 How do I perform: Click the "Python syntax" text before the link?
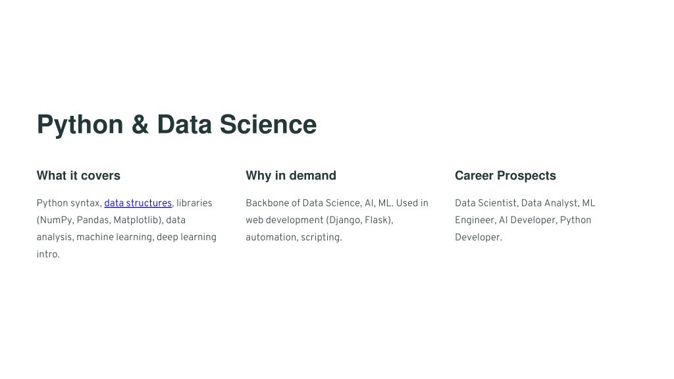point(68,203)
